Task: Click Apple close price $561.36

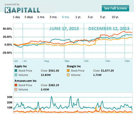Action: point(54,71)
